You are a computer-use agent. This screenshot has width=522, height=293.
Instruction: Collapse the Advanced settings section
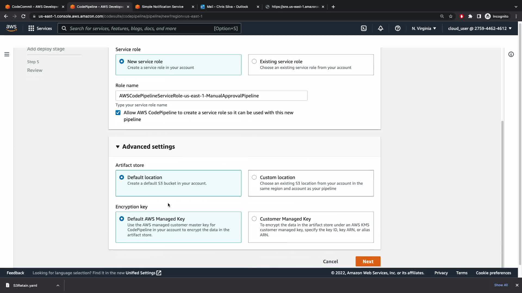(x=118, y=146)
